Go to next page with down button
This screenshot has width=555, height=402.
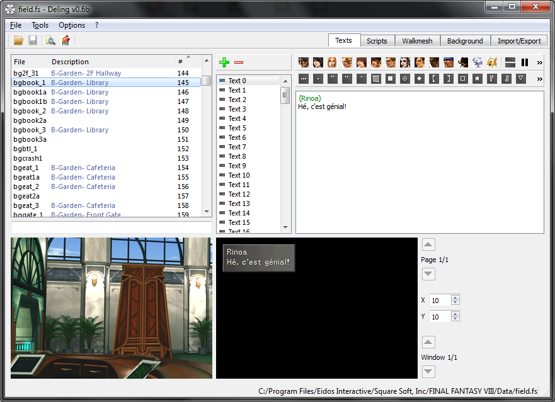tap(428, 274)
